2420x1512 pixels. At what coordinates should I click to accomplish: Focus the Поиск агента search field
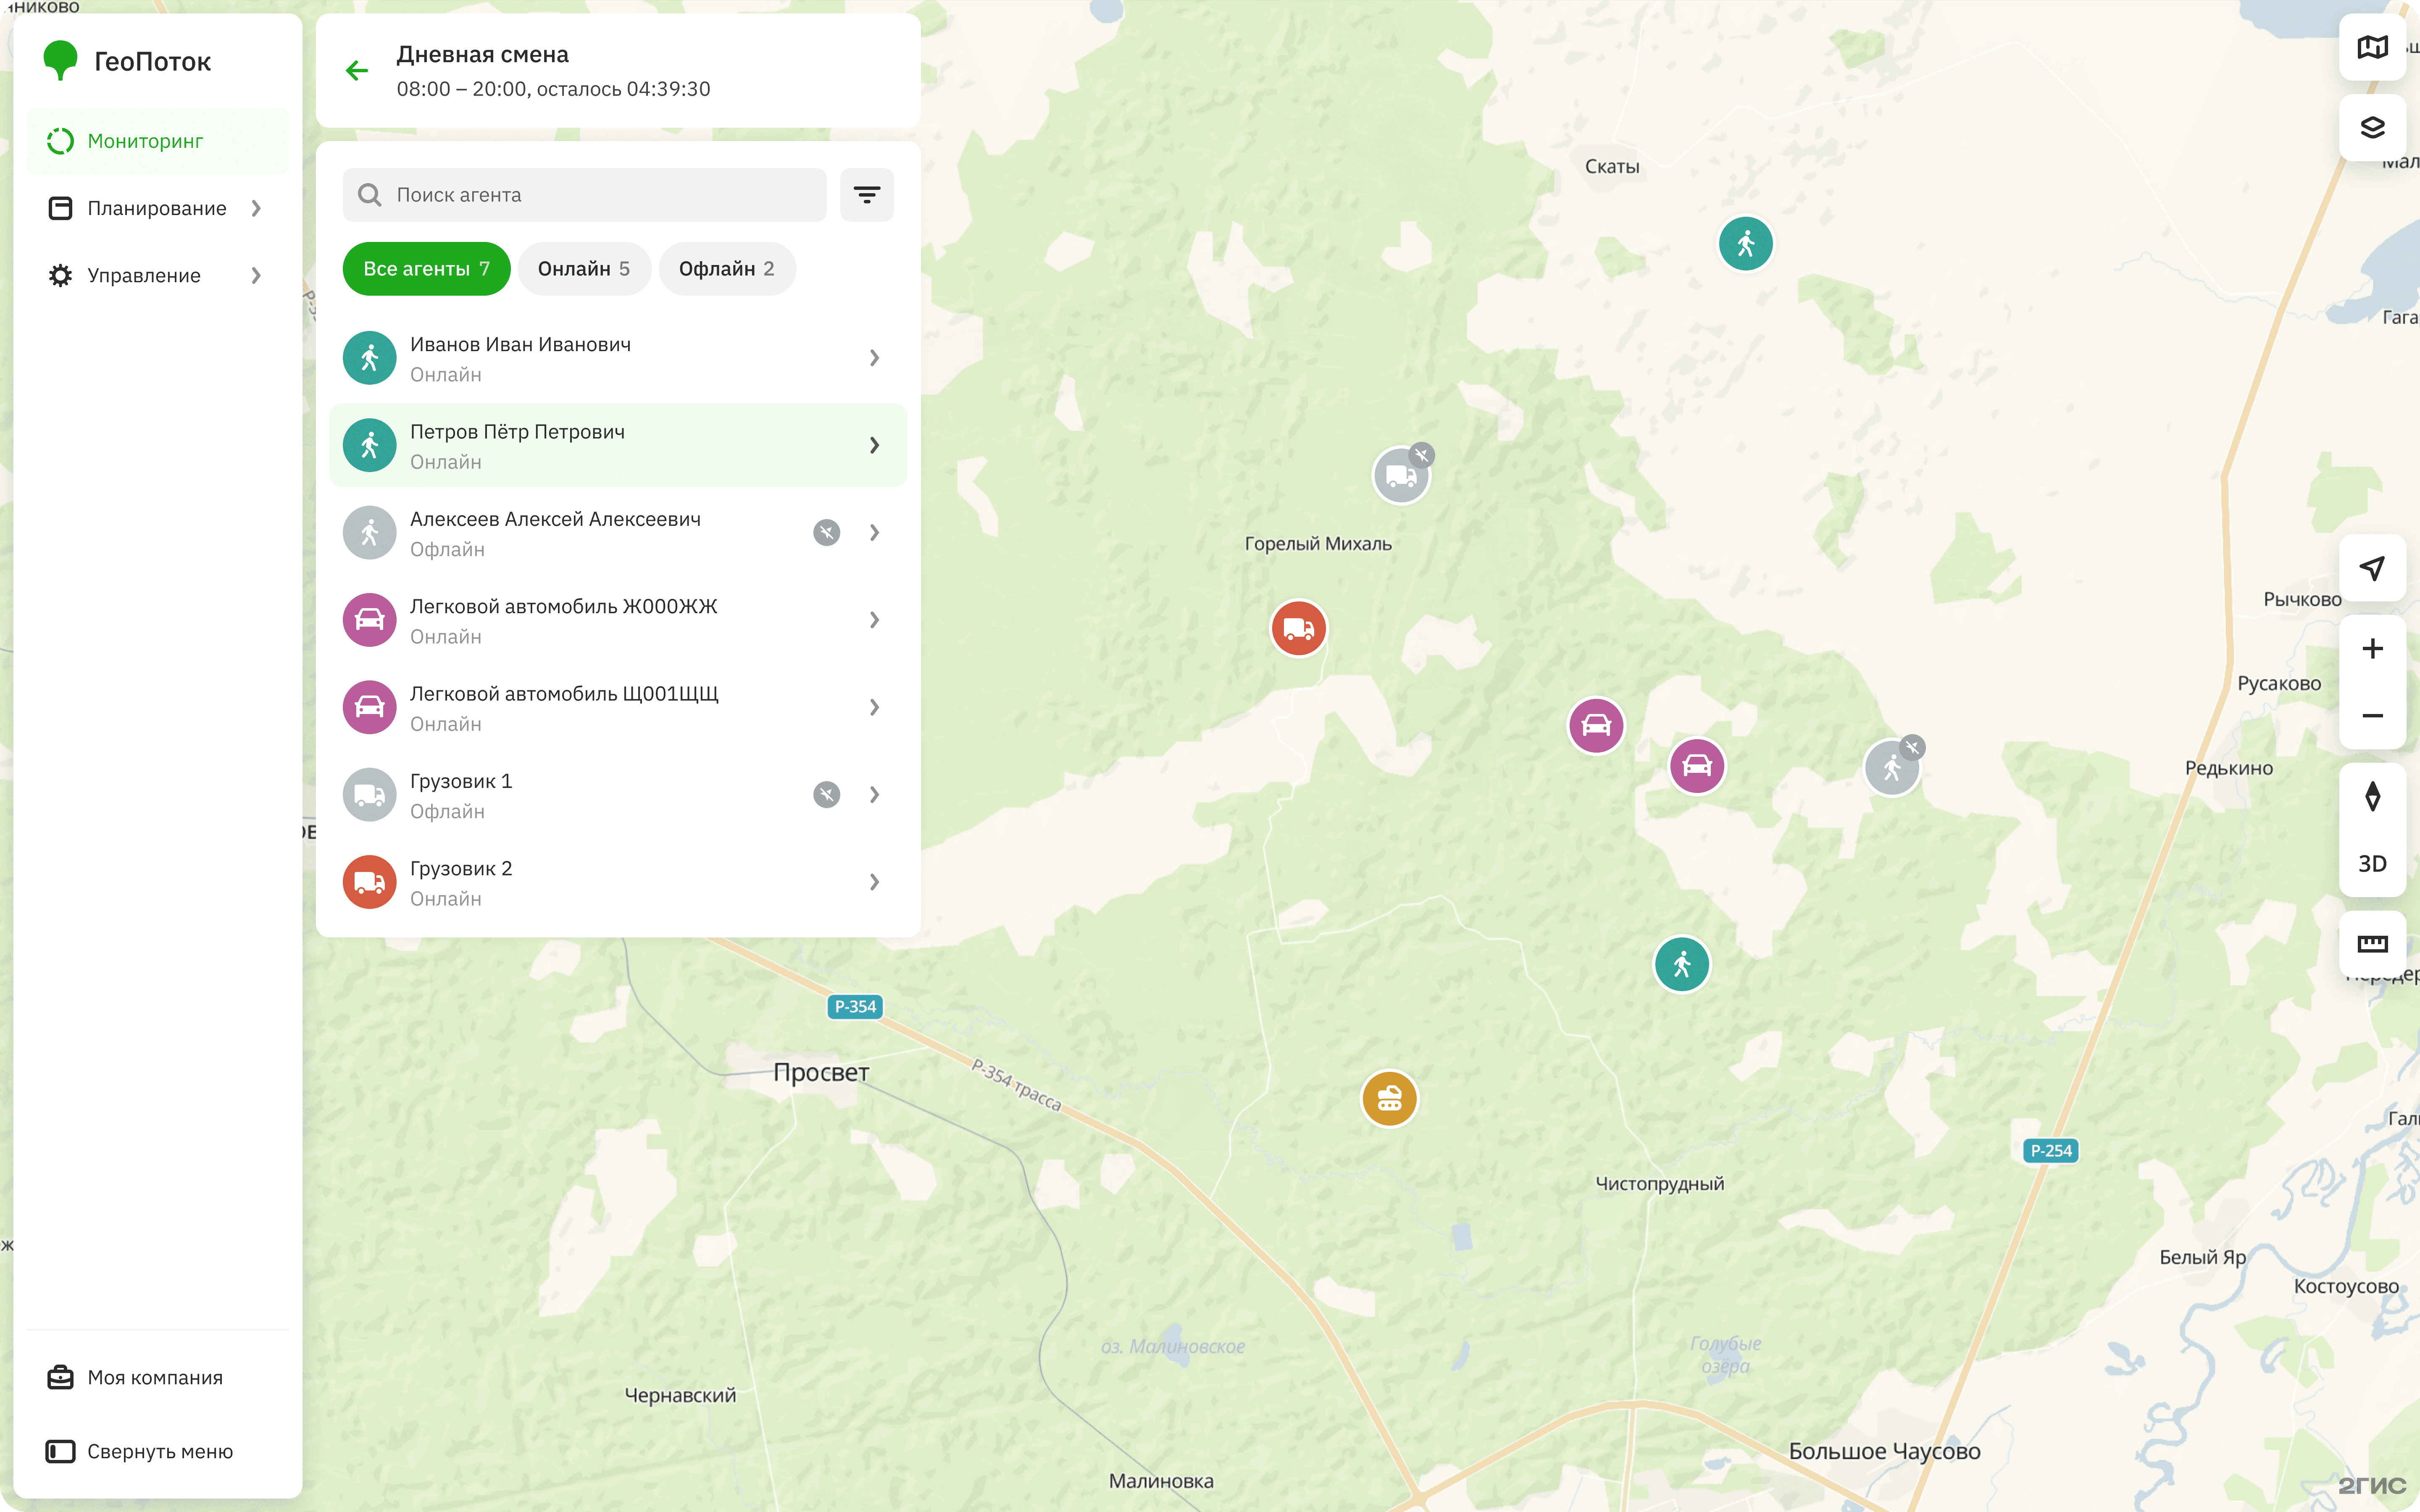coord(584,194)
